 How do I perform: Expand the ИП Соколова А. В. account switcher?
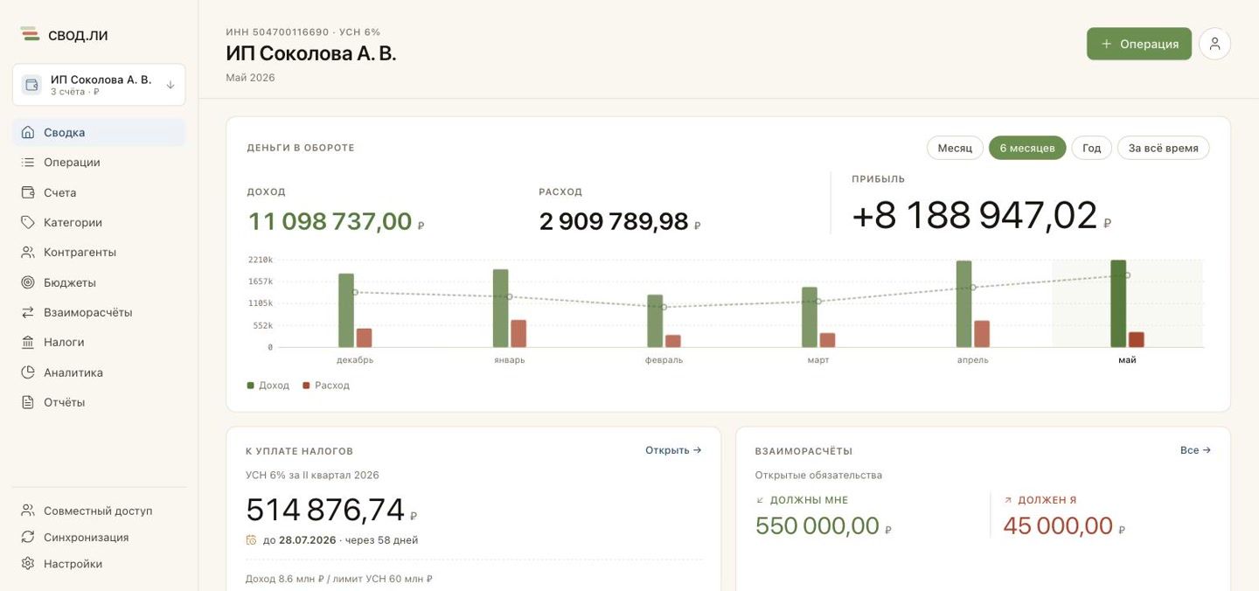click(x=99, y=85)
